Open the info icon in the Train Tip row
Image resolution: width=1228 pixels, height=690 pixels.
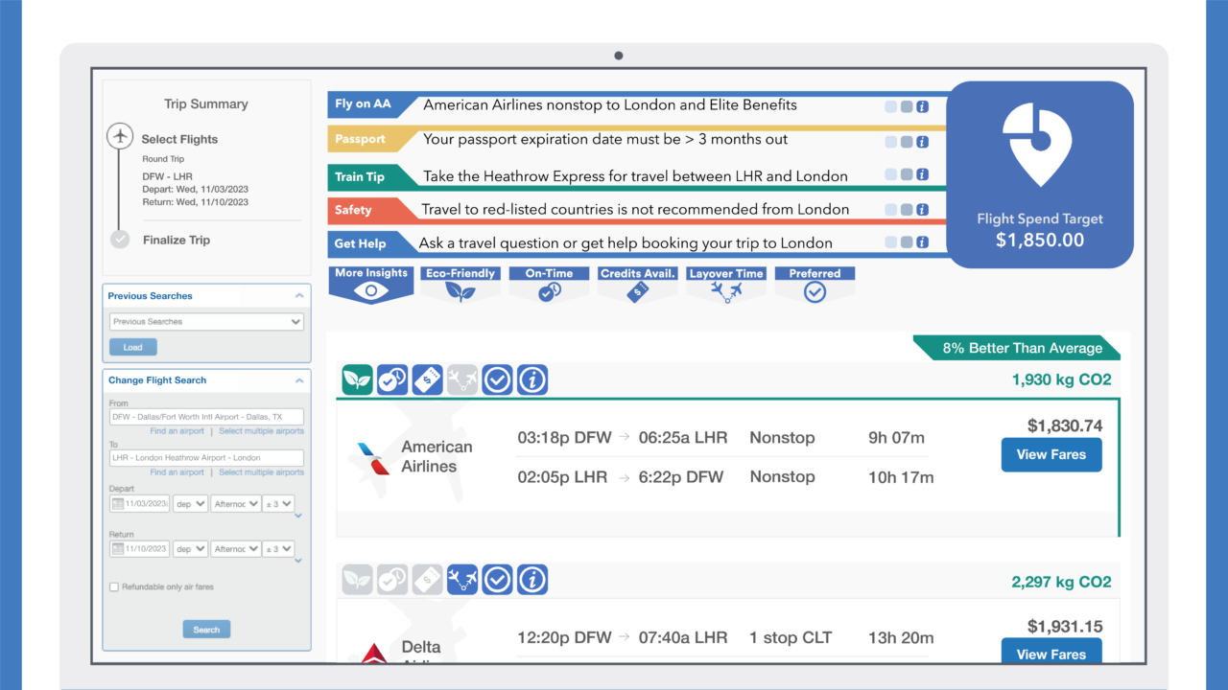tap(922, 174)
